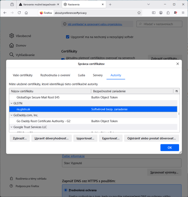
Task: Close the Správca certifikátov dialog
Action: [x=178, y=64]
